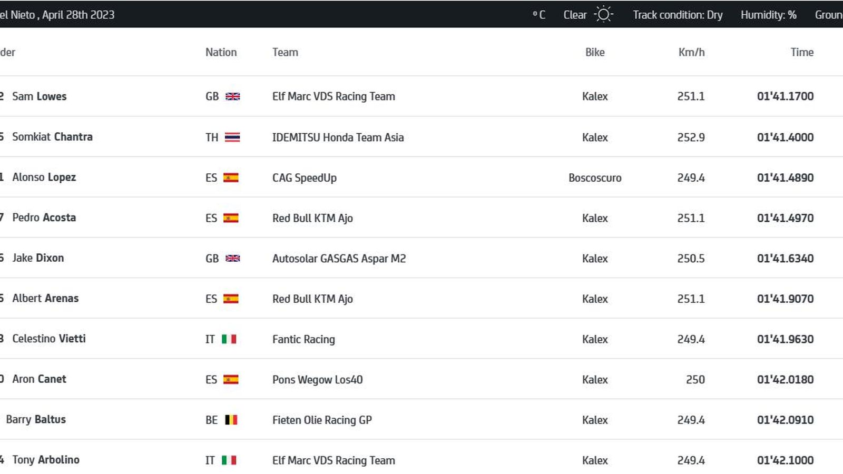Select Aron Canet's lap time 01'42.0180
Image resolution: width=843 pixels, height=474 pixels.
(786, 379)
